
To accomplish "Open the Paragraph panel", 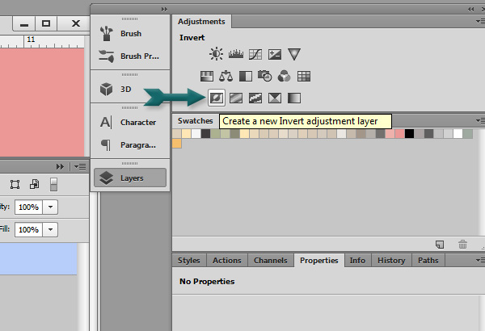I will (x=130, y=145).
